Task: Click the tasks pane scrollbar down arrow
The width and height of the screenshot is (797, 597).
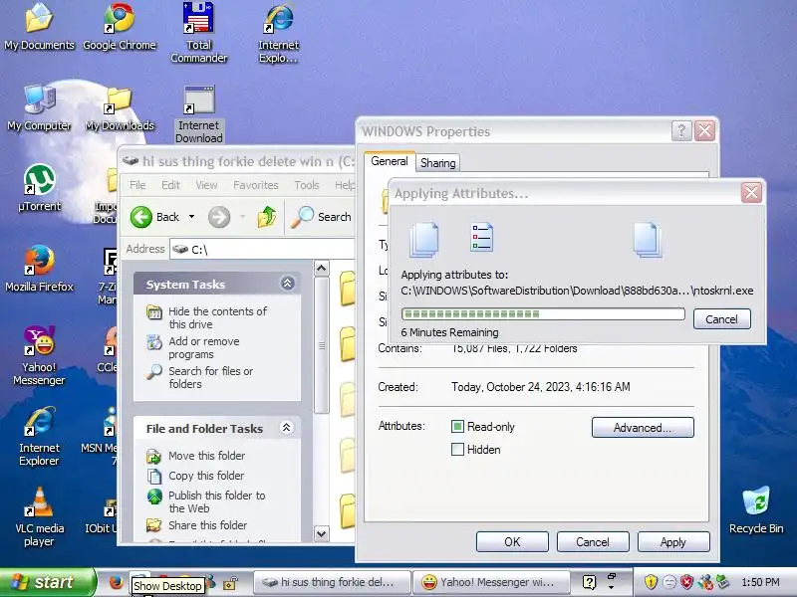Action: [321, 533]
